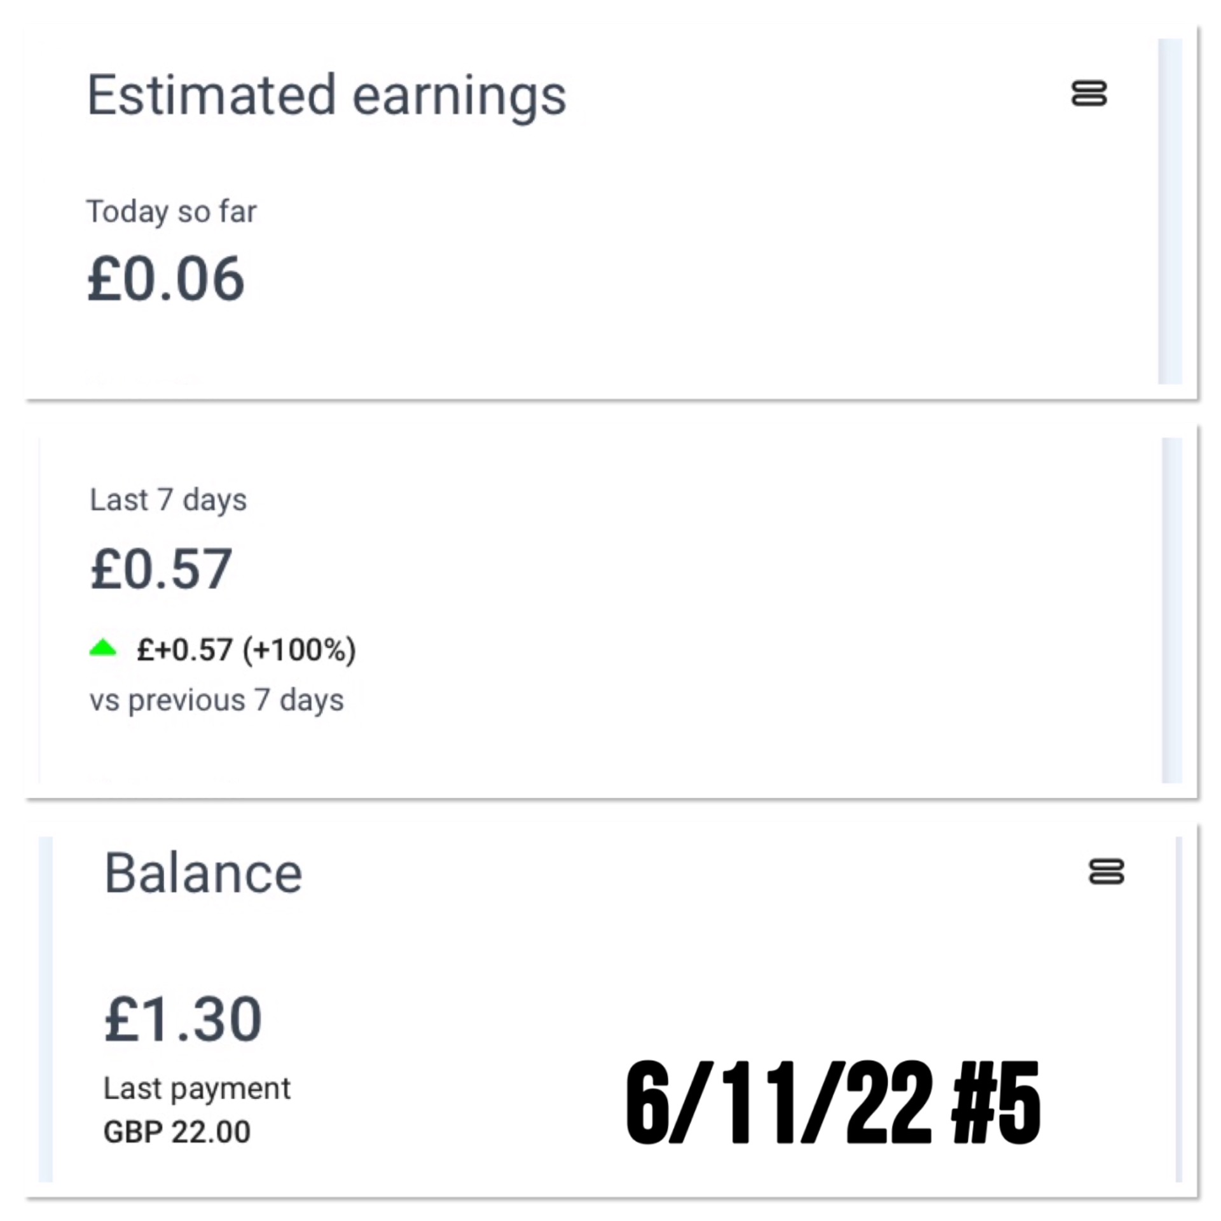This screenshot has width=1221, height=1221.
Task: Click the Estimated earnings card right scrollbar
Action: pos(1169,211)
